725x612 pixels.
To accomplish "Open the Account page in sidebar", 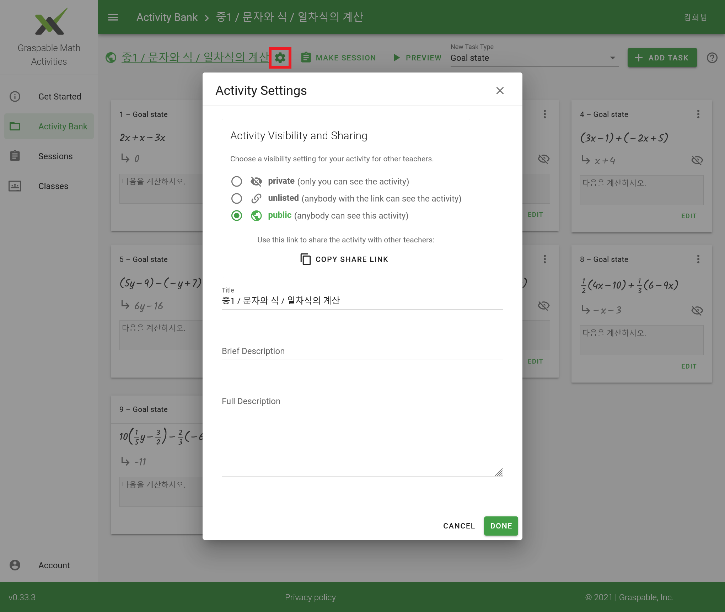I will point(54,565).
